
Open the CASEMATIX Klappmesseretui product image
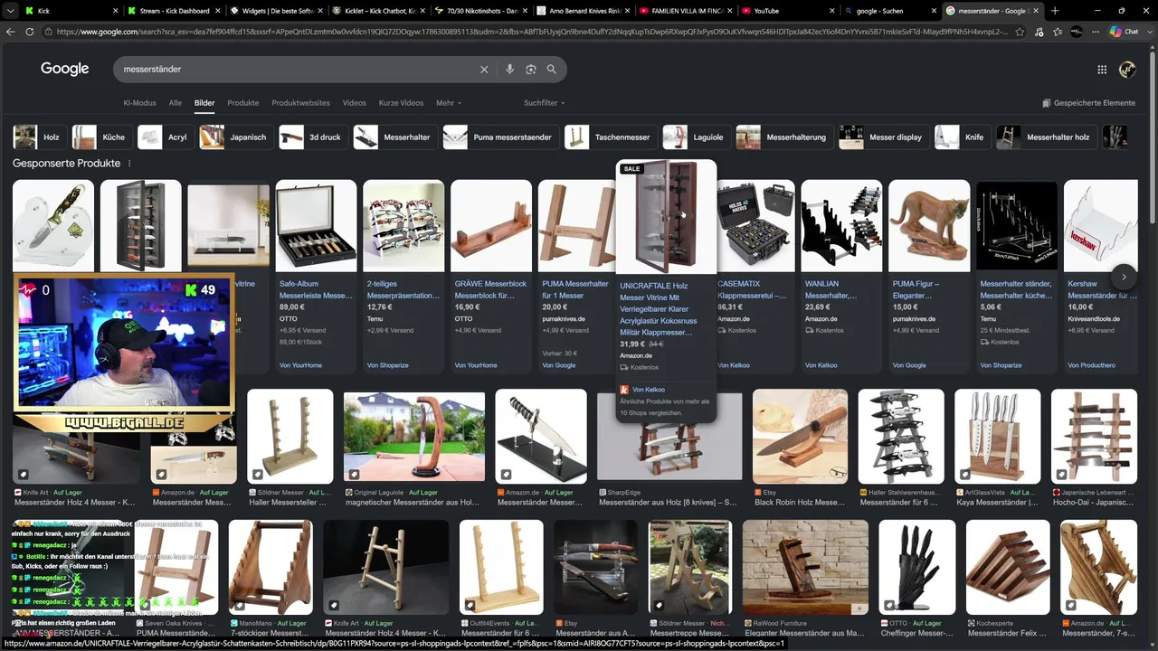pos(755,226)
